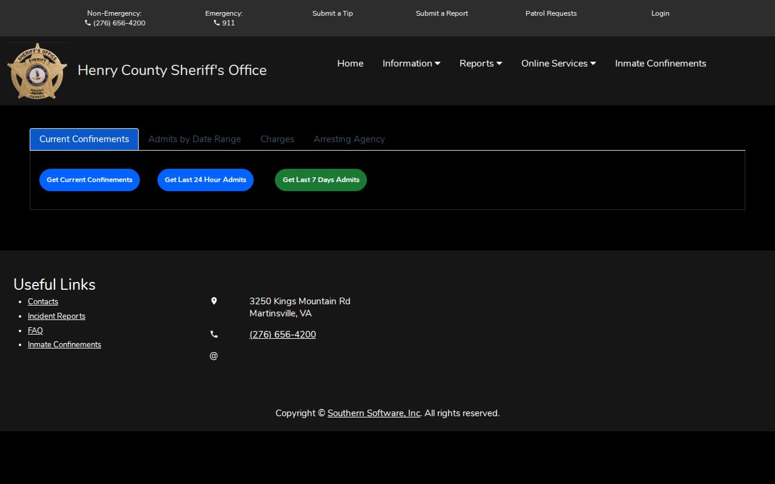This screenshot has width=775, height=484.
Task: Open Inmate Confinements under Useful Links
Action: click(64, 344)
